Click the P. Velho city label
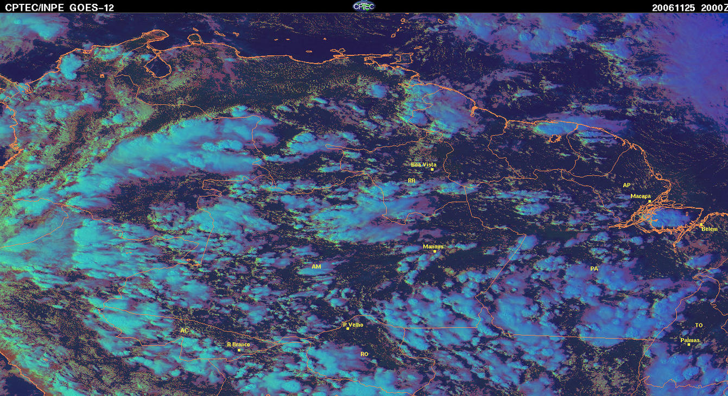Viewport: 728px width, 396px height. (x=353, y=324)
